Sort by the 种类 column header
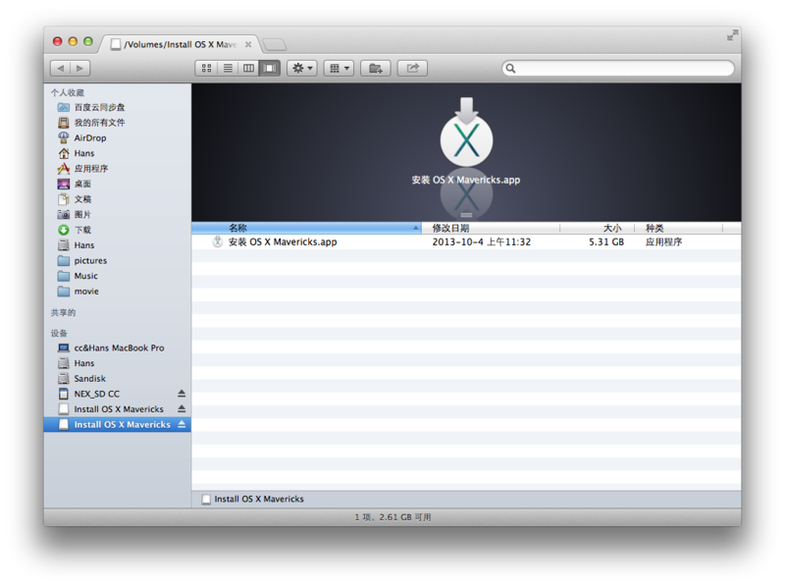The image size is (785, 587). (678, 229)
